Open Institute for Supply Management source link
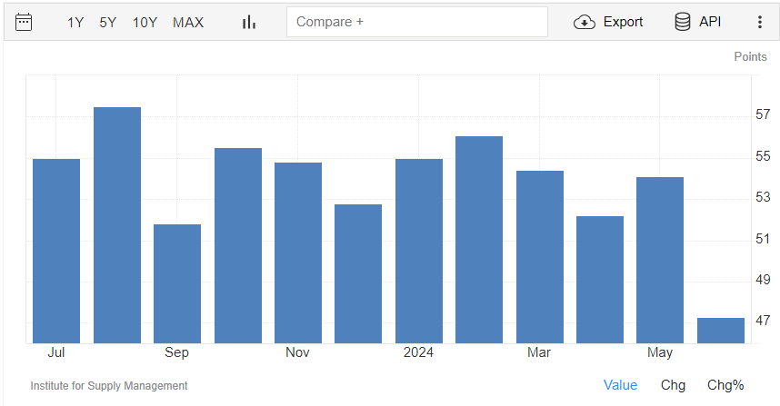Image resolution: width=780 pixels, height=406 pixels. click(x=109, y=386)
